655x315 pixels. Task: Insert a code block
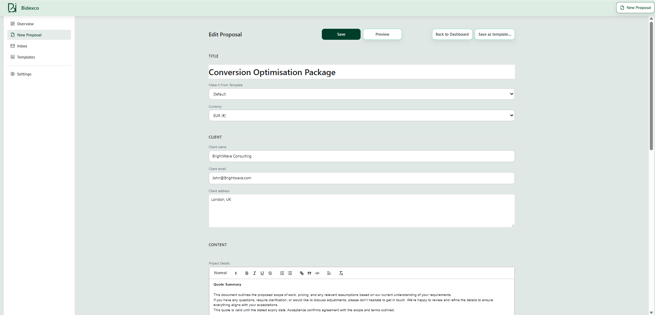(x=317, y=273)
